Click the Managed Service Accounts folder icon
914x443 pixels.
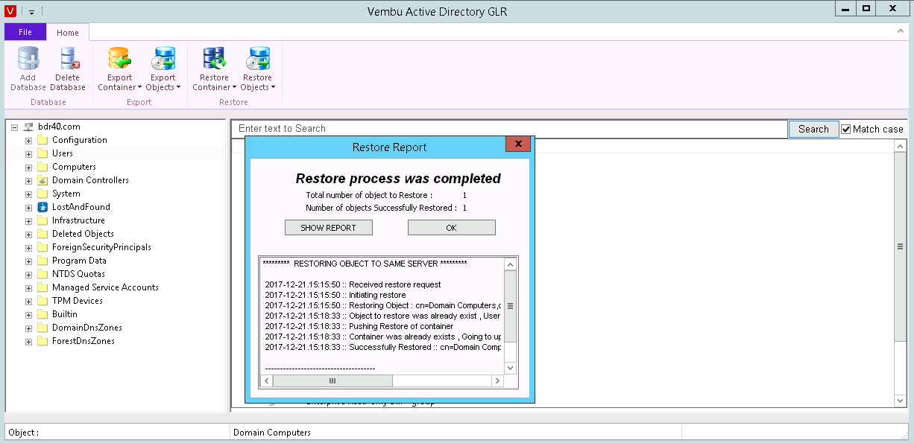[x=42, y=287]
